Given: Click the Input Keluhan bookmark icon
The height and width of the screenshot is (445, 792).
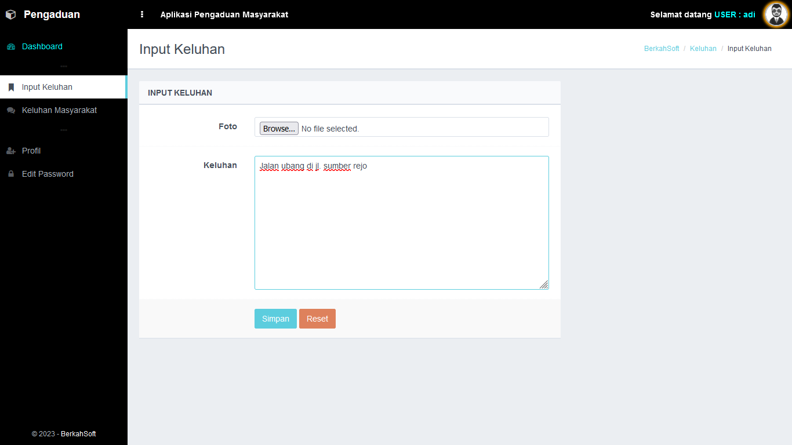Looking at the screenshot, I should pyautogui.click(x=11, y=87).
